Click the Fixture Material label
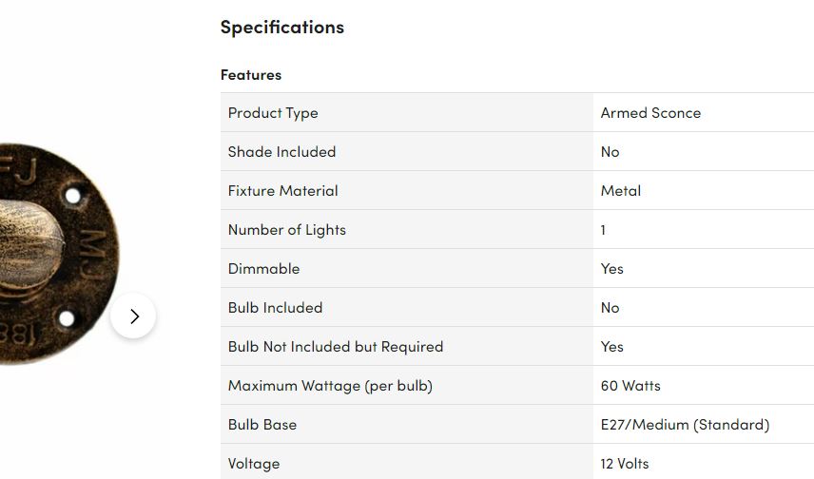The width and height of the screenshot is (814, 479). pyautogui.click(x=282, y=190)
